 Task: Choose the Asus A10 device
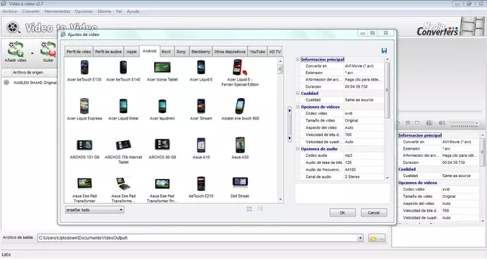click(201, 149)
